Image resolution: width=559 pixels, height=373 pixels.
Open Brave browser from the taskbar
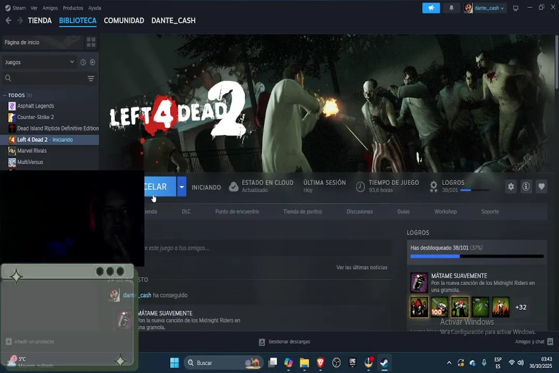[x=320, y=363]
